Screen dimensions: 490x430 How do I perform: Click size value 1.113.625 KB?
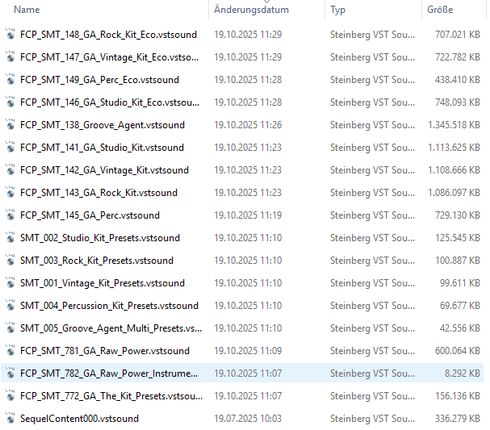point(454,148)
